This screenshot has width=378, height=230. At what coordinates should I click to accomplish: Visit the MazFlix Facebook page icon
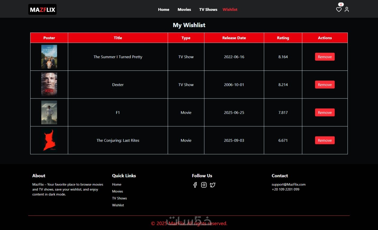[x=195, y=185]
